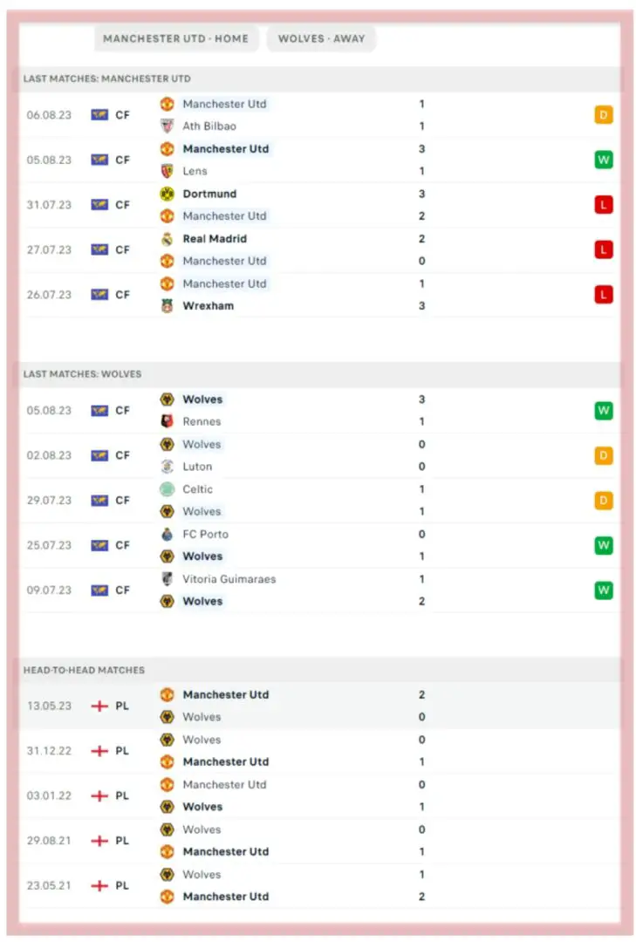The height and width of the screenshot is (942, 636).
Task: Select the Manchester Utd - Home tab
Action: pos(175,39)
